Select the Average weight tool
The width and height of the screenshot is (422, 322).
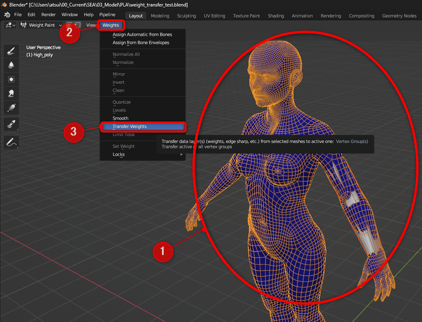(x=11, y=79)
